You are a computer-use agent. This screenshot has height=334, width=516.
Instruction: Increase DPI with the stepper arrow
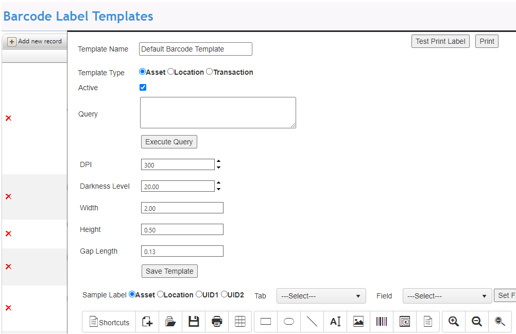tap(218, 161)
